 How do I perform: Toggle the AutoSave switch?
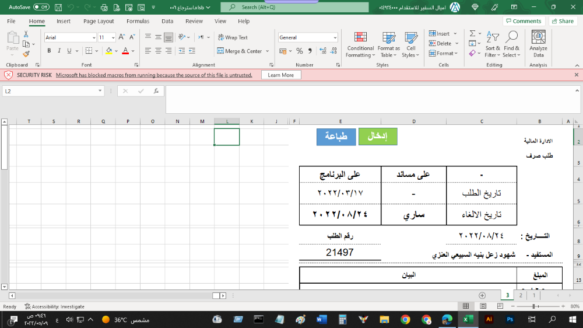click(41, 7)
